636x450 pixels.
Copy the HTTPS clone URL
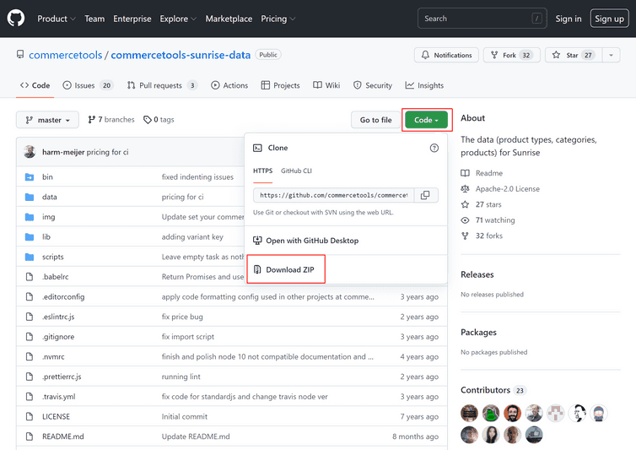[425, 195]
